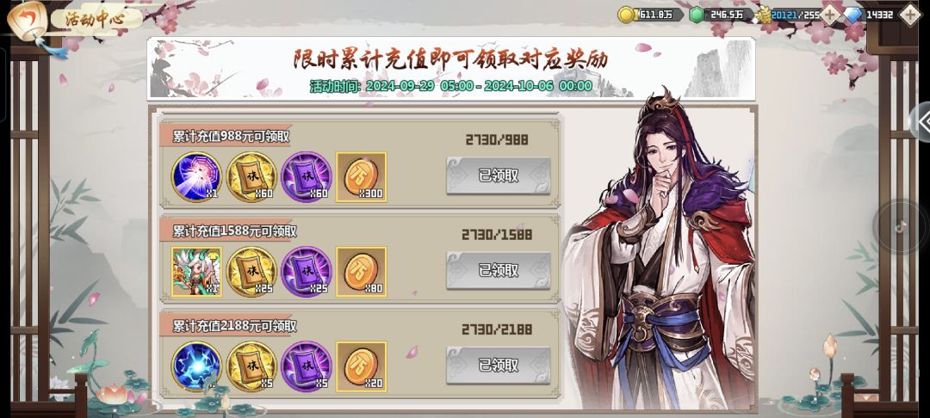
Task: Click the 已领取 button for the 2188 tier
Action: (499, 366)
